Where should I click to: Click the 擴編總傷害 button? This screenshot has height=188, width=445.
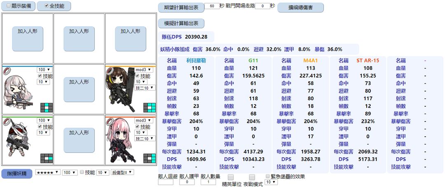300,8
